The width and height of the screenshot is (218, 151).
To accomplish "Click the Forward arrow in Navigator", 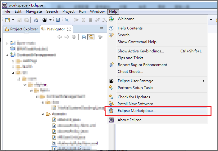I will coord(67,37).
